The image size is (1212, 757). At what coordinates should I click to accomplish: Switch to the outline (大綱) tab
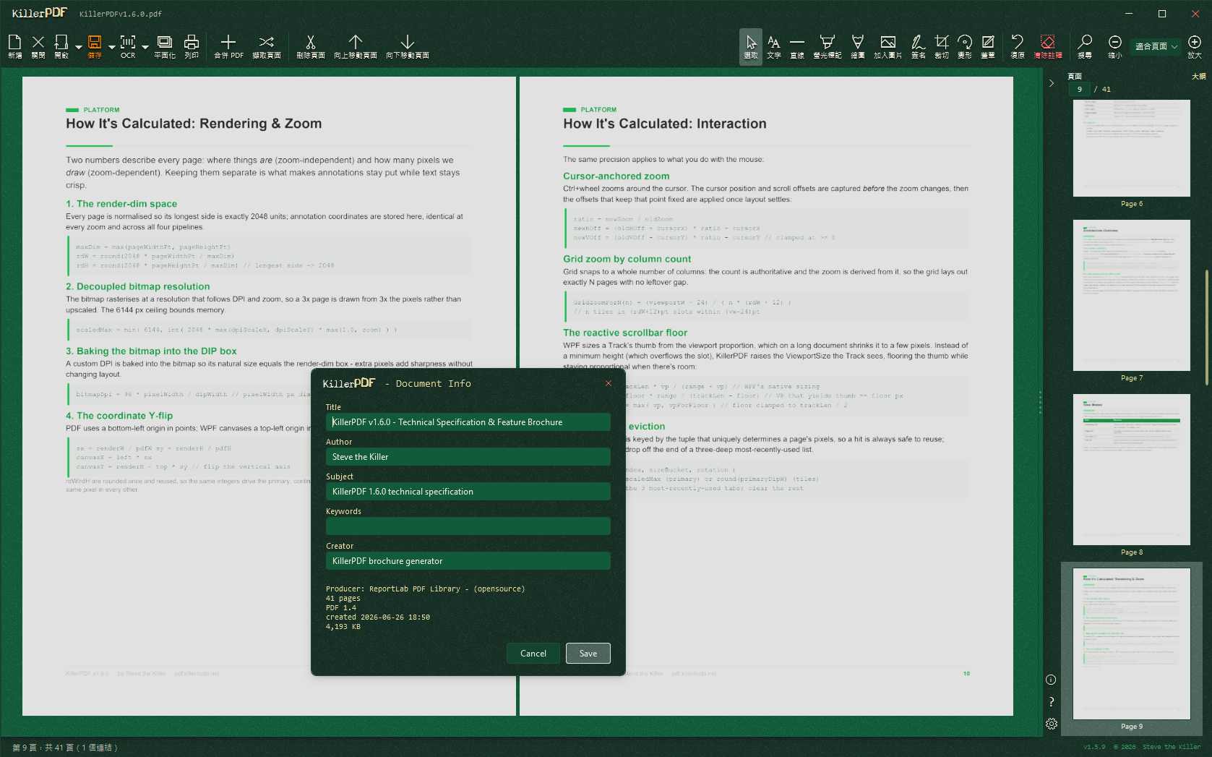[1198, 76]
